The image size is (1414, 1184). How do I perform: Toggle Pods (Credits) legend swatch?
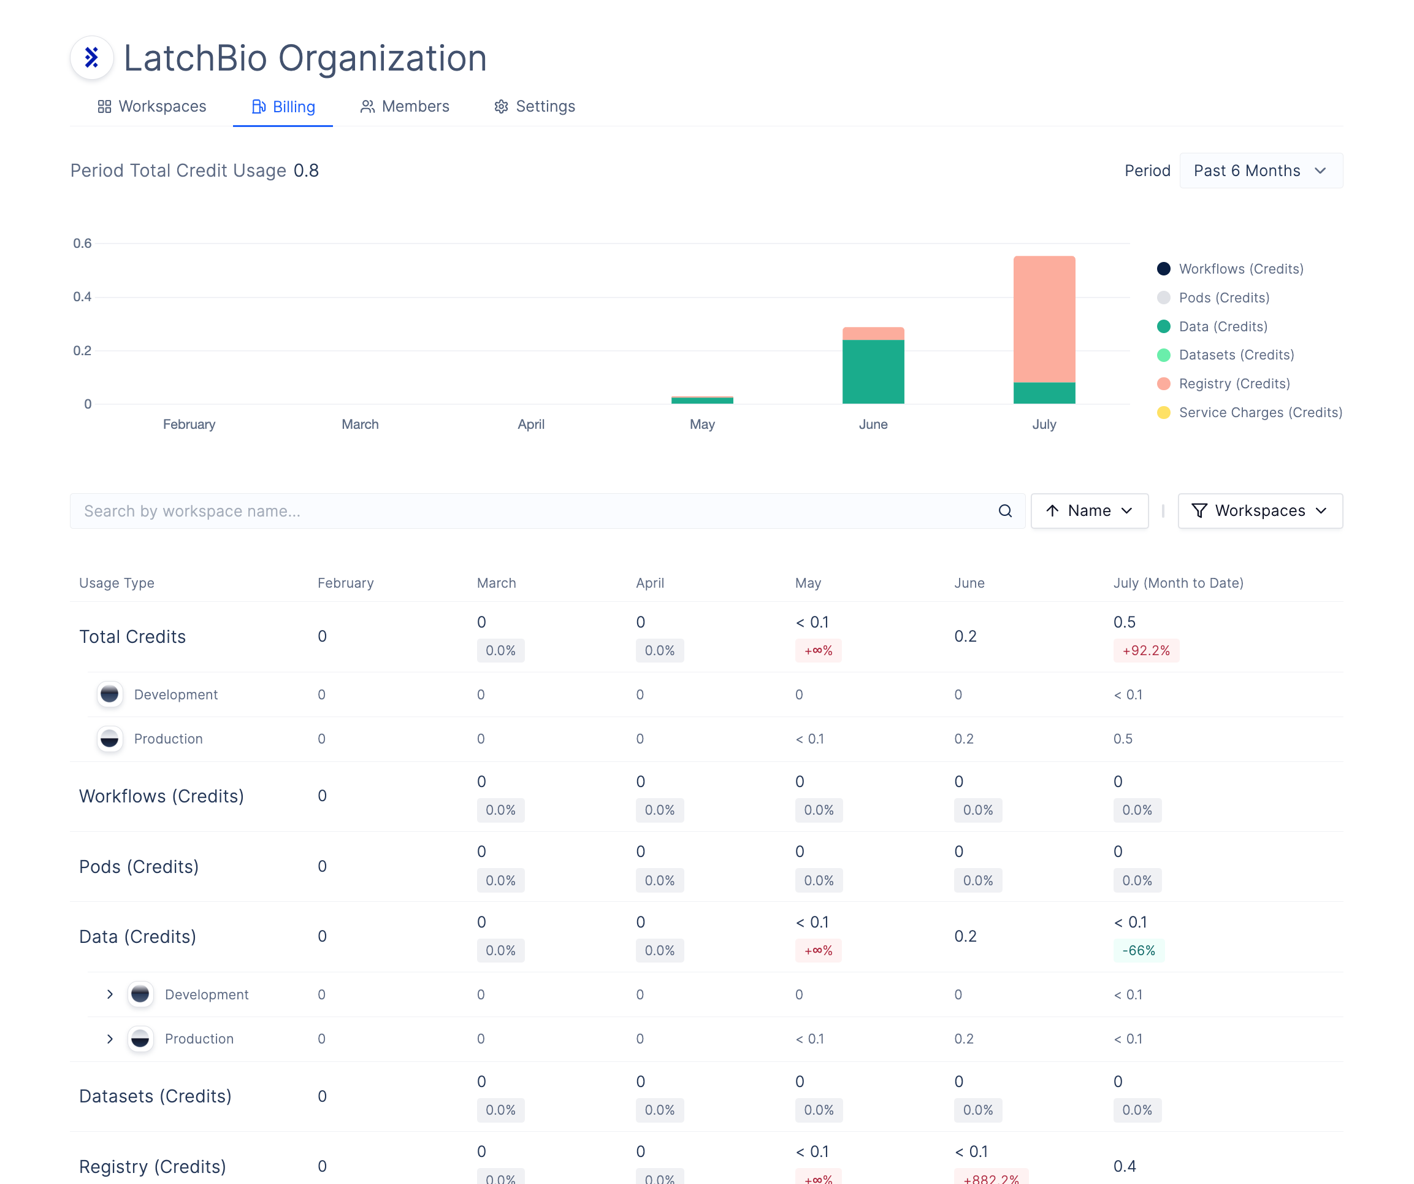click(1163, 298)
